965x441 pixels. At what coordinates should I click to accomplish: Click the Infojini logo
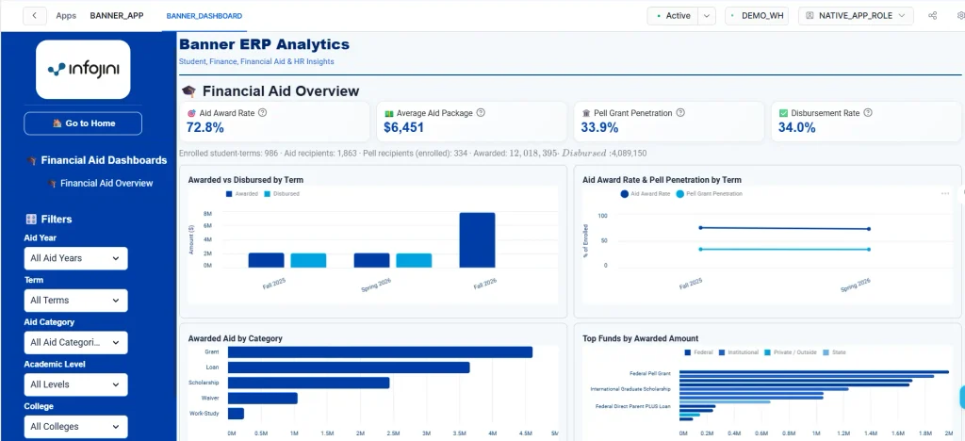click(x=83, y=70)
